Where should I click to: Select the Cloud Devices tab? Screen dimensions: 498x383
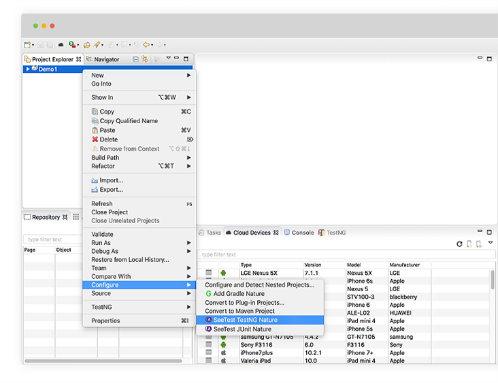(x=252, y=233)
